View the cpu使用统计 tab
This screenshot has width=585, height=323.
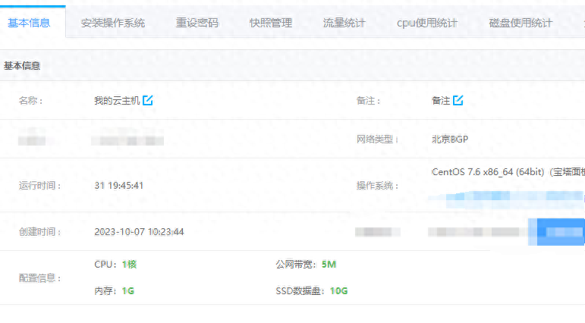(x=427, y=23)
